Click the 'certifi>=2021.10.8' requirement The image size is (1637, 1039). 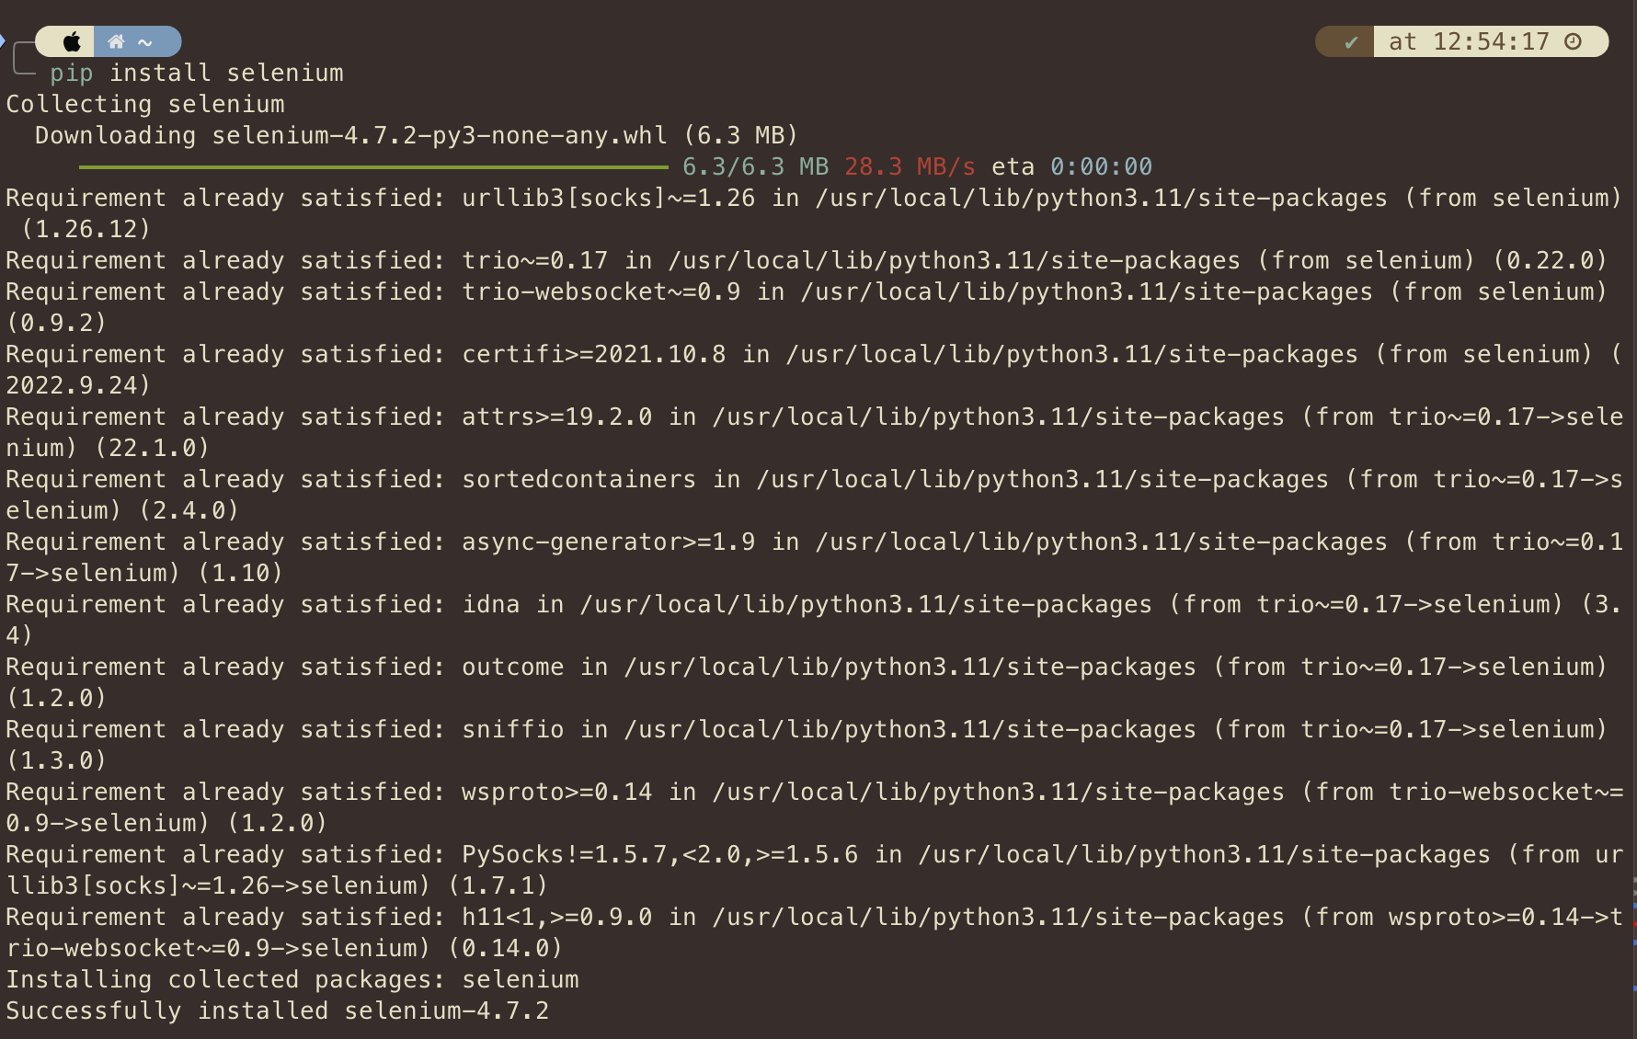pos(593,354)
